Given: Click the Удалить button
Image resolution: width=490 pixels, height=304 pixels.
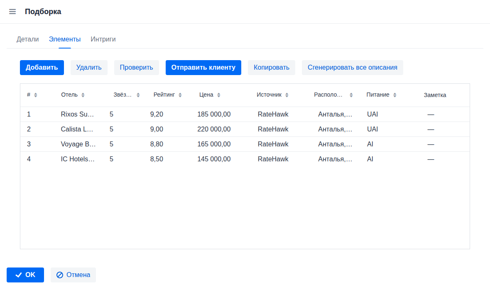Looking at the screenshot, I should (89, 68).
